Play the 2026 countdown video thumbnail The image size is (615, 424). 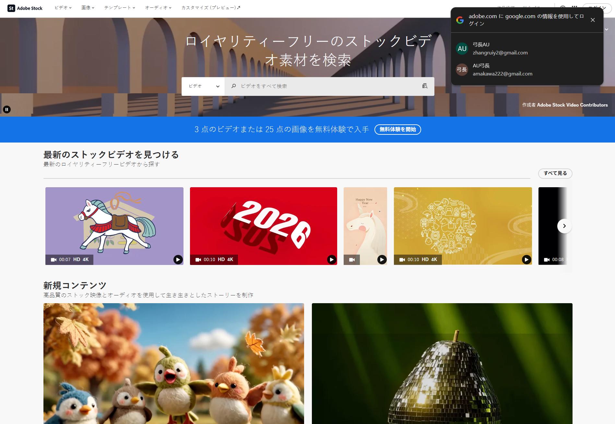(x=331, y=259)
